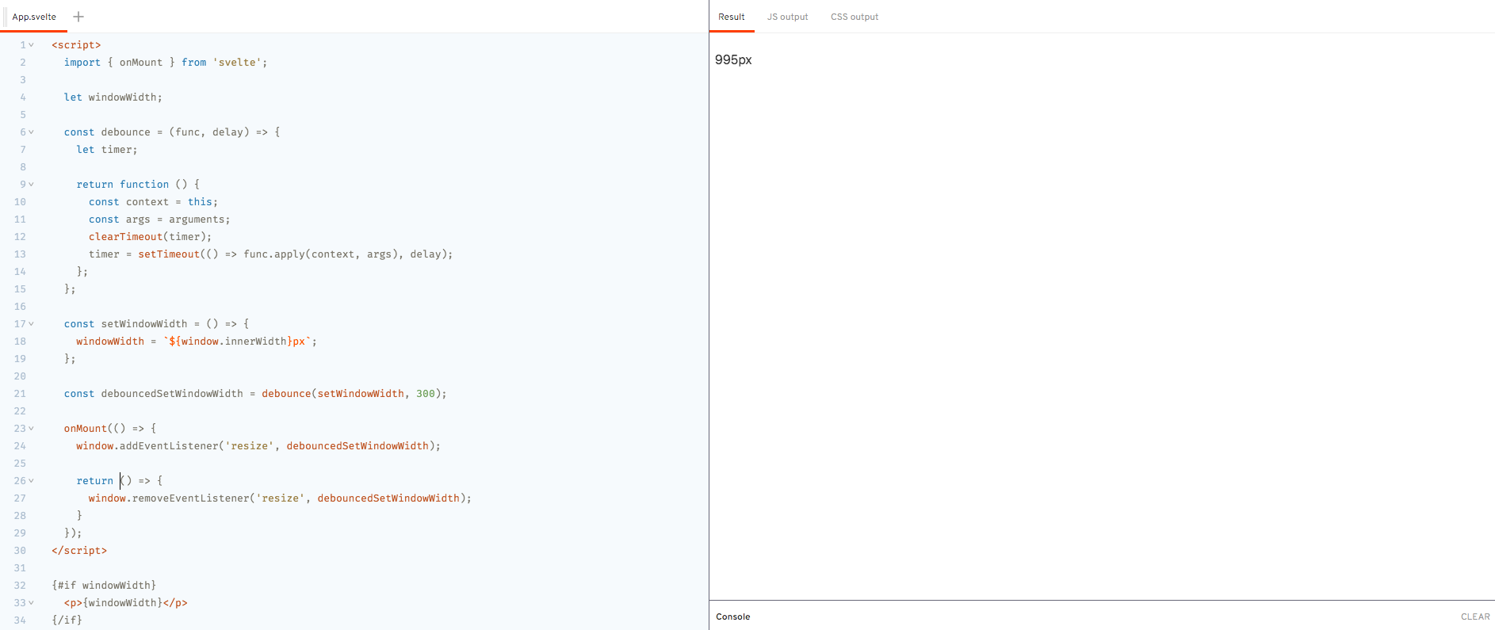Click the addEventListener call on line 24
Screen dimensions: 1495x630
[258, 446]
